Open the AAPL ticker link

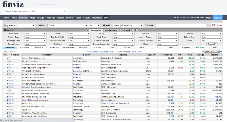click(x=11, y=110)
